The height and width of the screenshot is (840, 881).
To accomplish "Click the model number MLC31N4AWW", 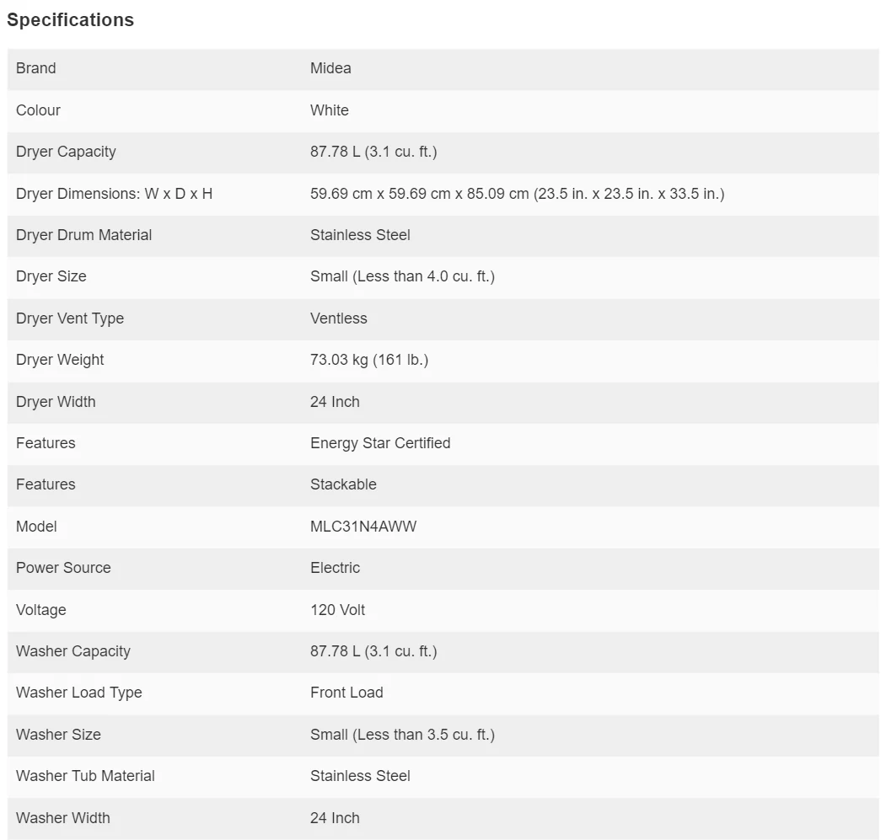I will [363, 527].
